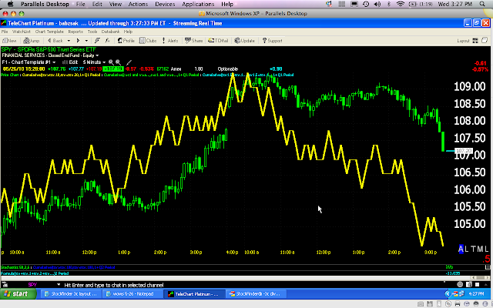Open the Jump tool

(32, 41)
